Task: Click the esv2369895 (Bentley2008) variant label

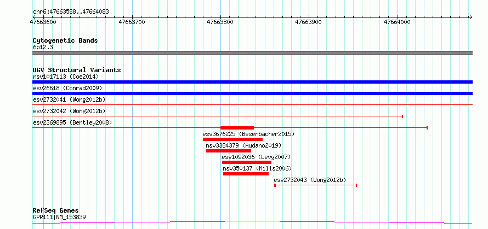Action: click(x=72, y=122)
